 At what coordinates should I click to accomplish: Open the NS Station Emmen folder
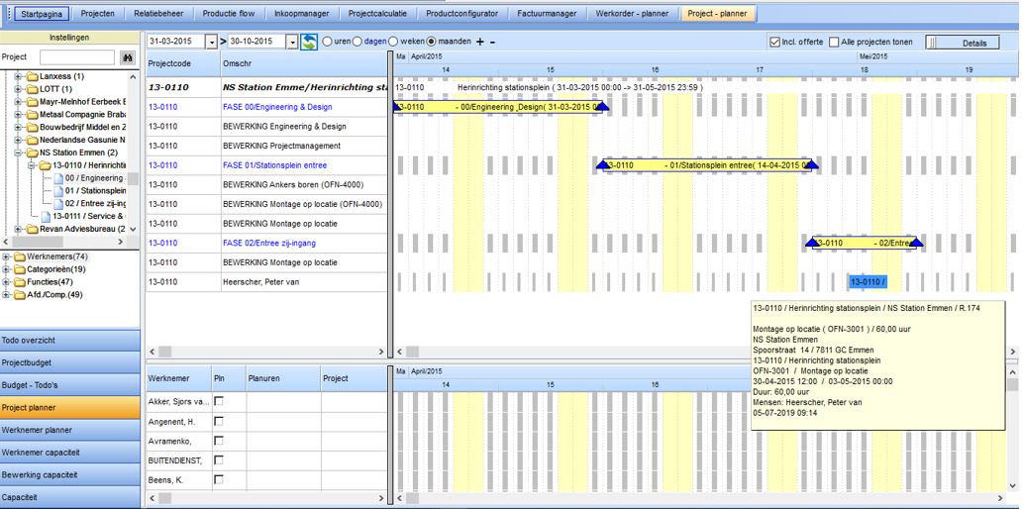click(x=32, y=153)
